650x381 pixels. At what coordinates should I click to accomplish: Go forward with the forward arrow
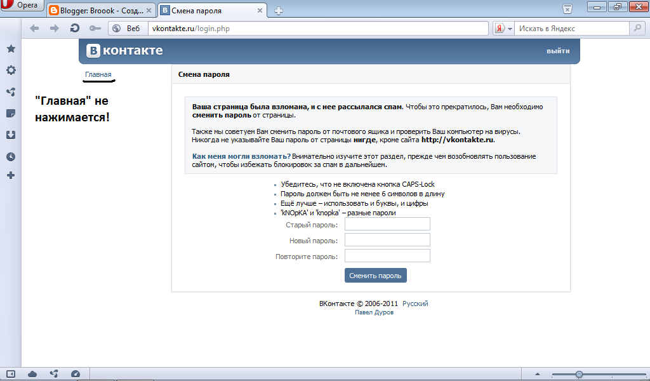click(x=55, y=28)
